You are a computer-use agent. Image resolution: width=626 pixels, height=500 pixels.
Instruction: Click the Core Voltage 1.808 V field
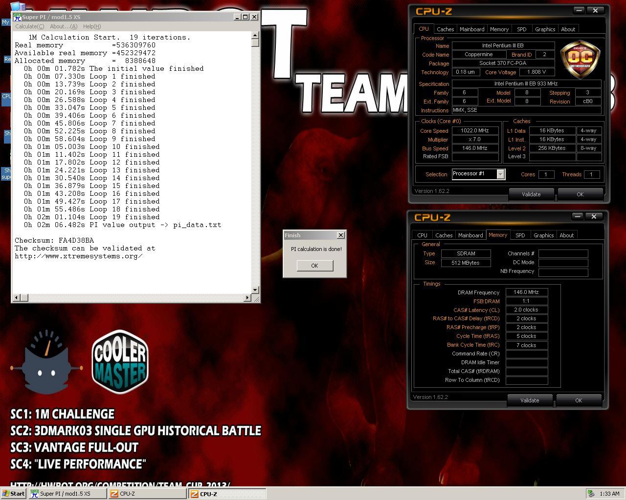[x=537, y=72]
